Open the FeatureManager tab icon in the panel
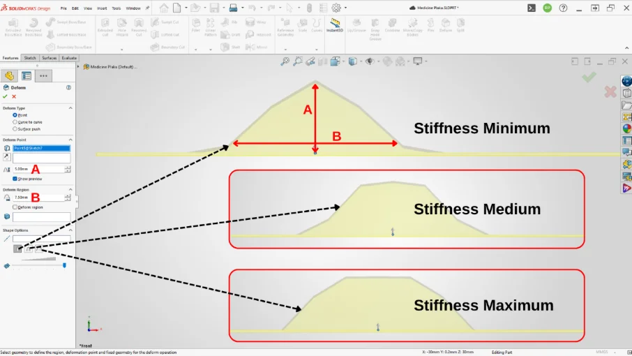Image resolution: width=632 pixels, height=356 pixels. click(9, 76)
